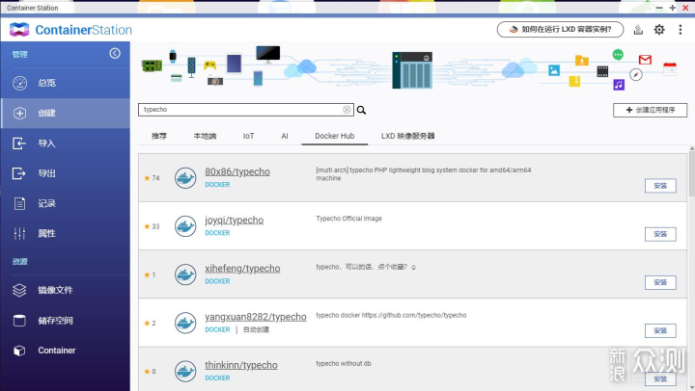Viewport: 695px width, 391px height.
Task: Click the ContainerStation logo
Action: pos(70,30)
